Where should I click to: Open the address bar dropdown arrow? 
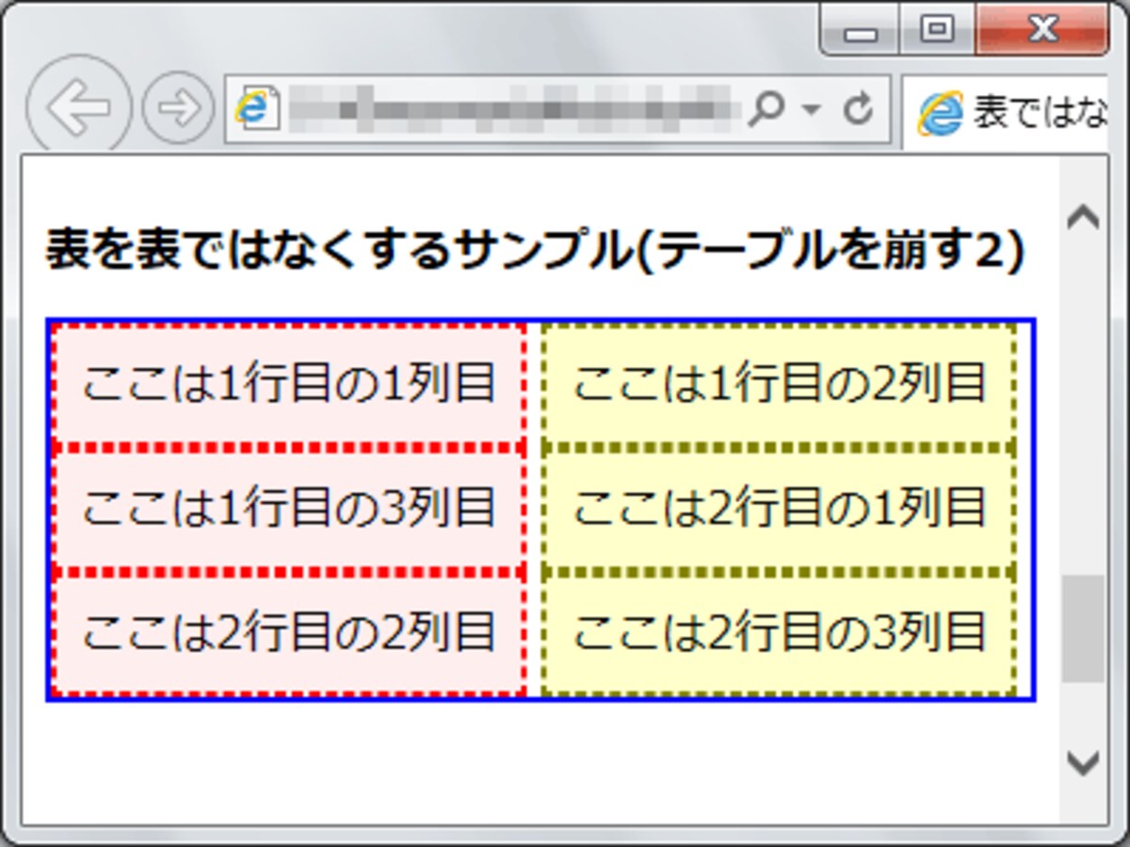[x=811, y=111]
